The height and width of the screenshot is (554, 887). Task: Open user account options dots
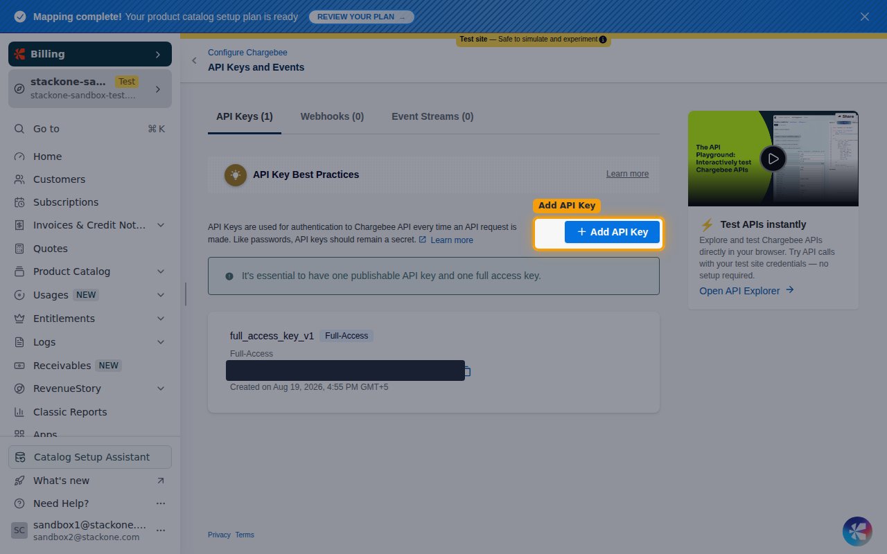[161, 530]
